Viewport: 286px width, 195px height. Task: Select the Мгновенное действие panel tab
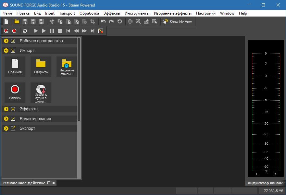click(24, 183)
